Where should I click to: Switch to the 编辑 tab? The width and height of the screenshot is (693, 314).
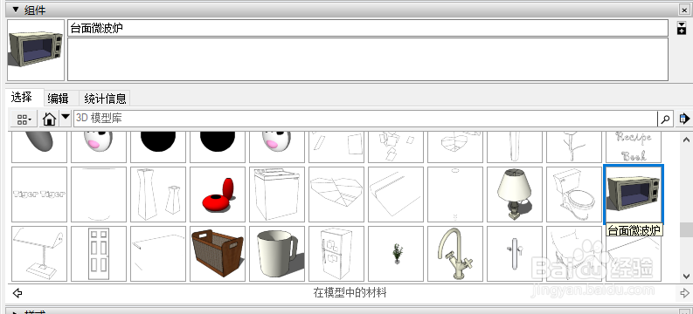[58, 99]
